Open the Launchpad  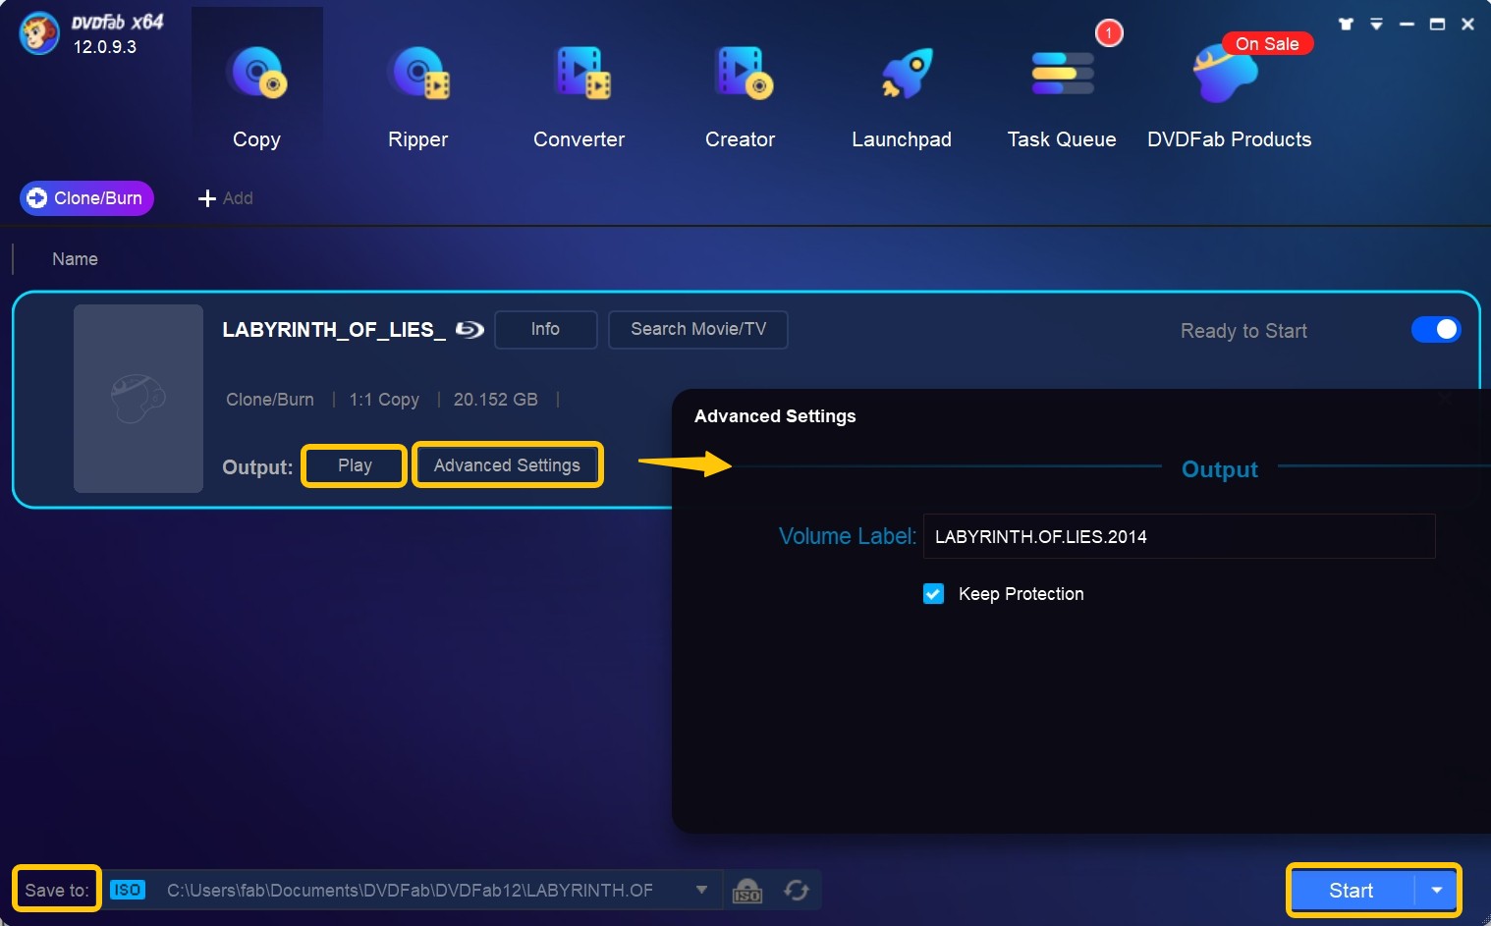click(x=901, y=96)
